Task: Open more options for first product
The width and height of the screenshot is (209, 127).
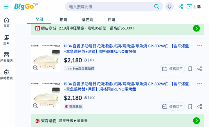Action: click(x=200, y=46)
